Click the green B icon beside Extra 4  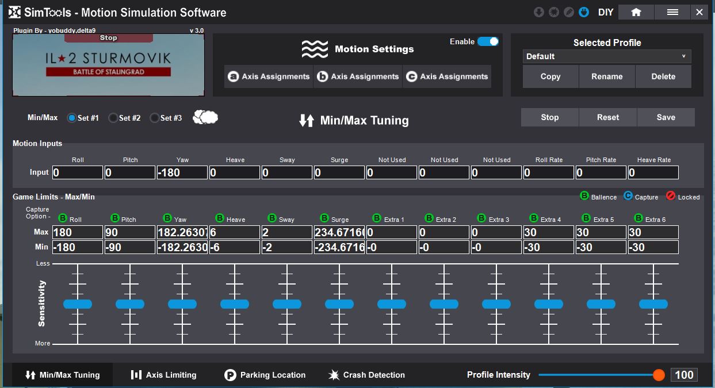(534, 218)
